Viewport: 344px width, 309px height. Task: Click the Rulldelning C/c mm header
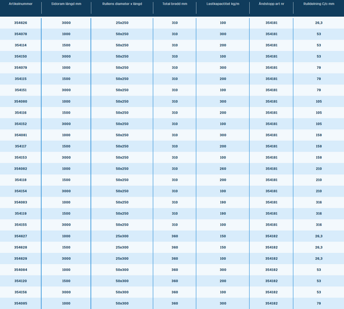point(319,4)
